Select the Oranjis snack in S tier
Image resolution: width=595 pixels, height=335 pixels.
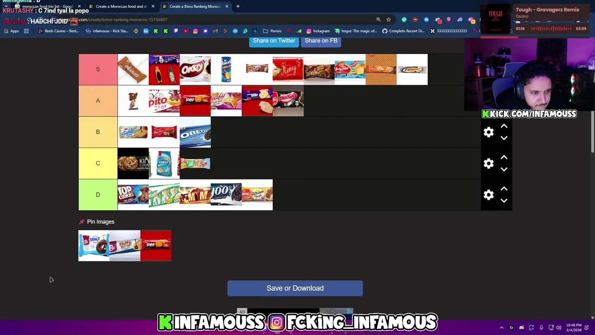pos(133,69)
